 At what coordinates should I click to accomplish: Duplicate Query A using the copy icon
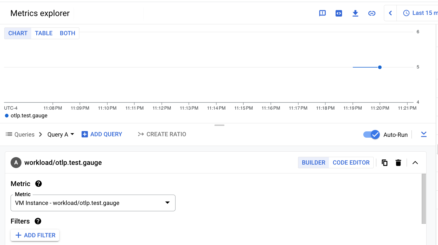click(384, 162)
